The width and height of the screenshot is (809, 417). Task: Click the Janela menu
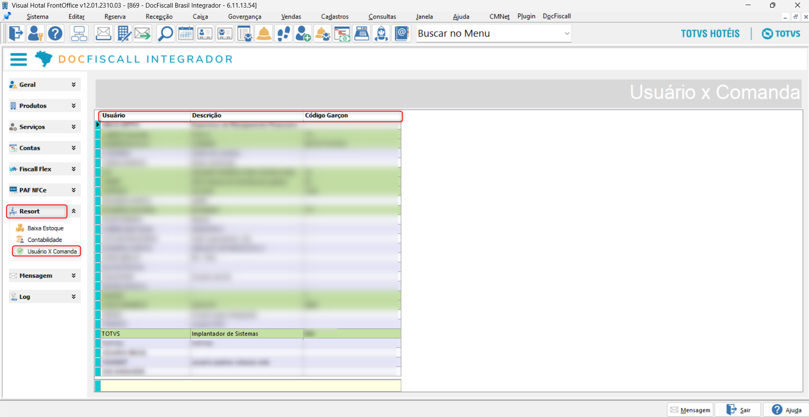coord(424,16)
